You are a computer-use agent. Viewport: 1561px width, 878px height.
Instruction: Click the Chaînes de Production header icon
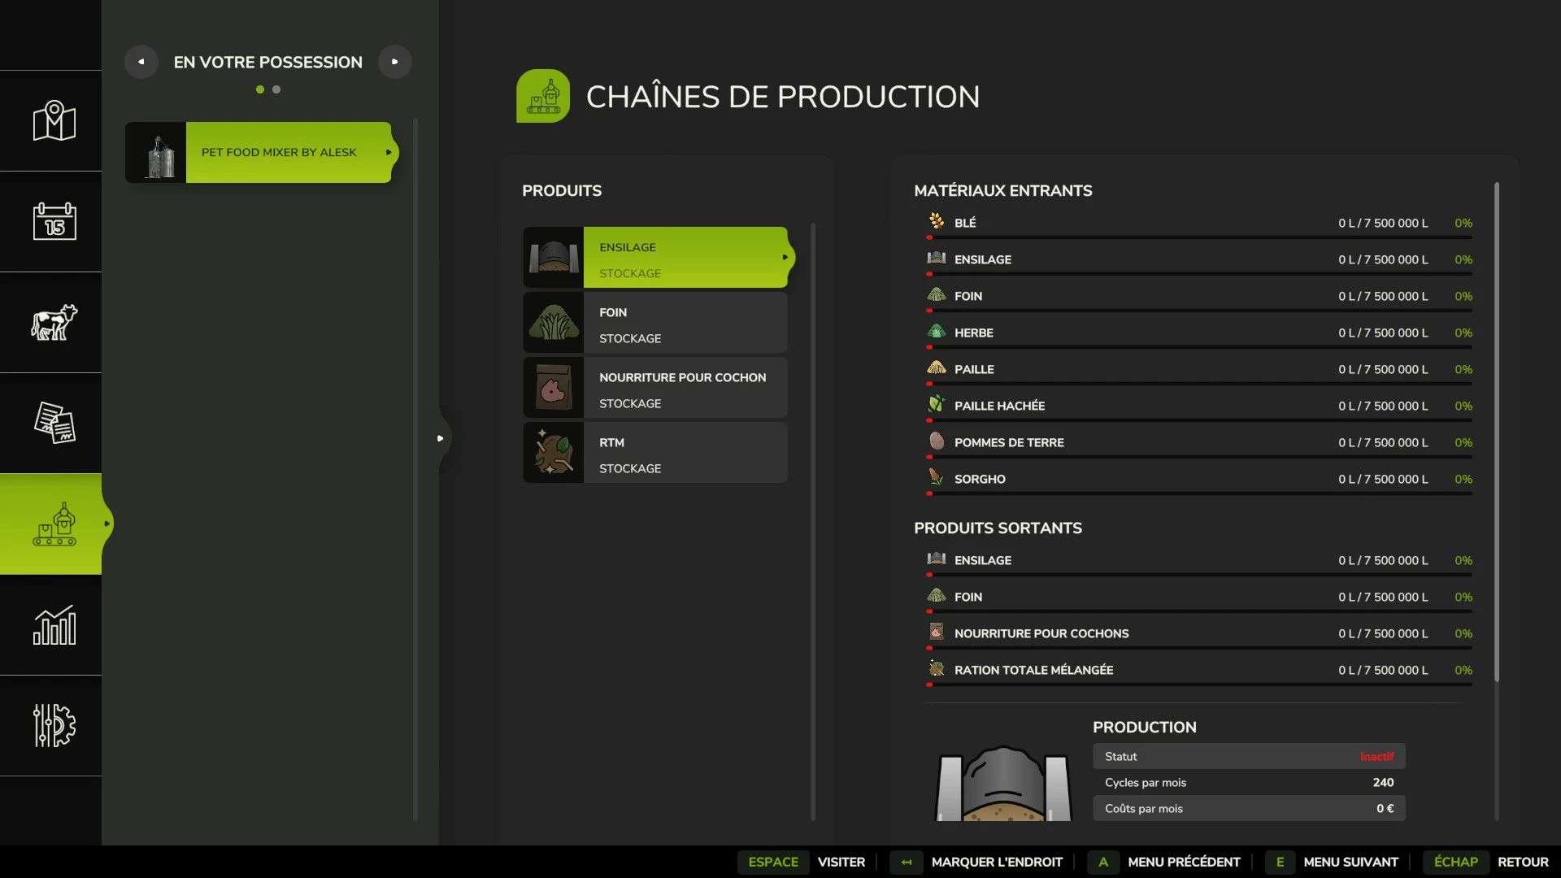[x=542, y=96]
